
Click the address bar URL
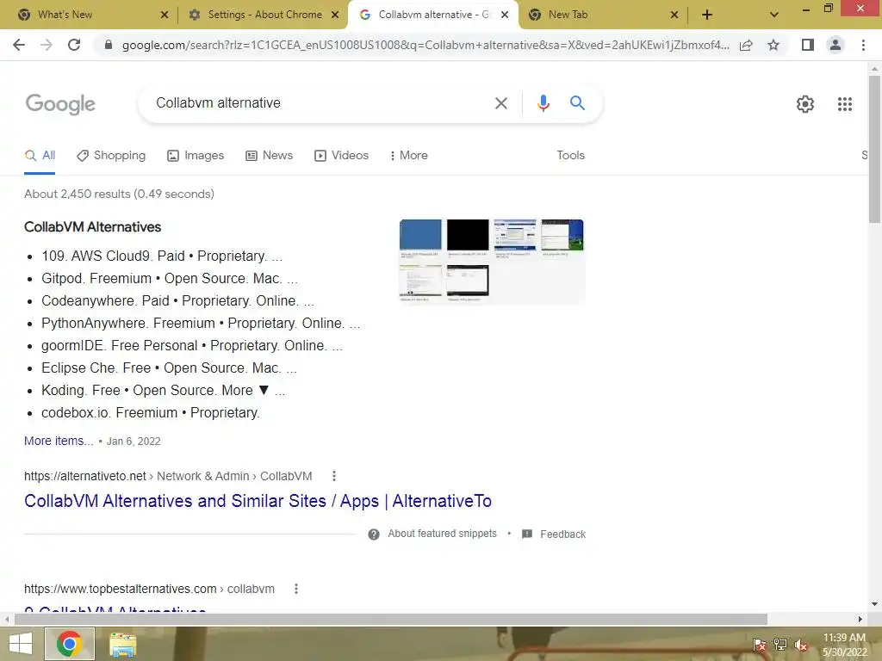(x=425, y=45)
